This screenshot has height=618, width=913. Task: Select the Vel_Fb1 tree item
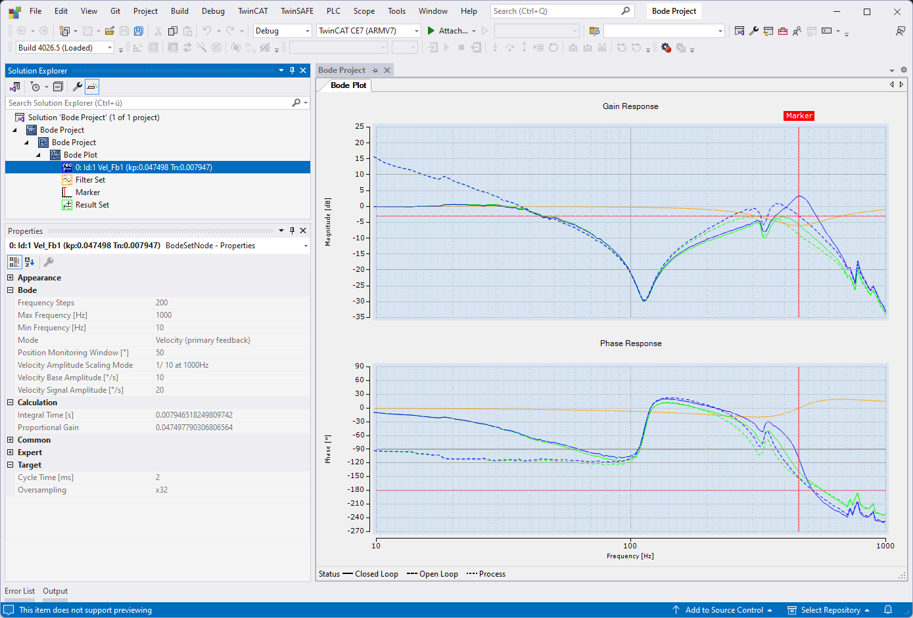143,167
